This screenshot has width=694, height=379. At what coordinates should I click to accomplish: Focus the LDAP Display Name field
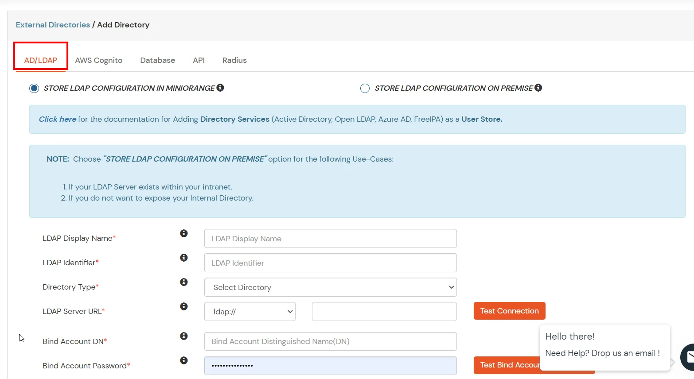pos(331,239)
